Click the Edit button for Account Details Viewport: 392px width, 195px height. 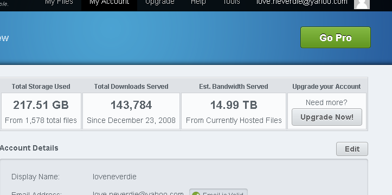tap(352, 149)
